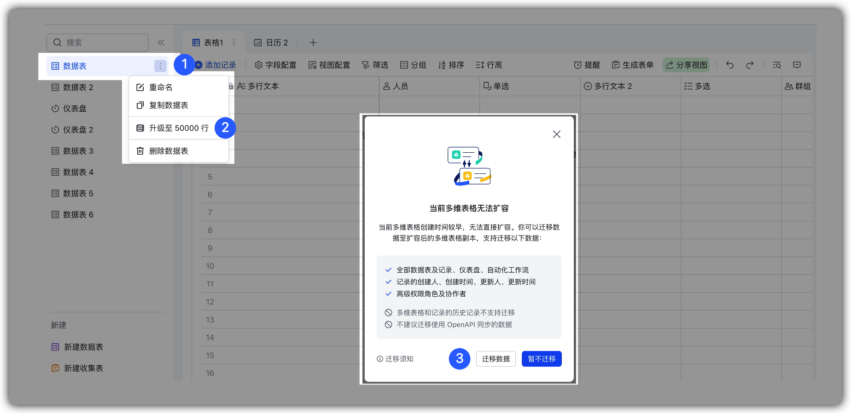Choose 重命名 from the context menu
Image resolution: width=851 pixels, height=414 pixels.
pos(159,87)
